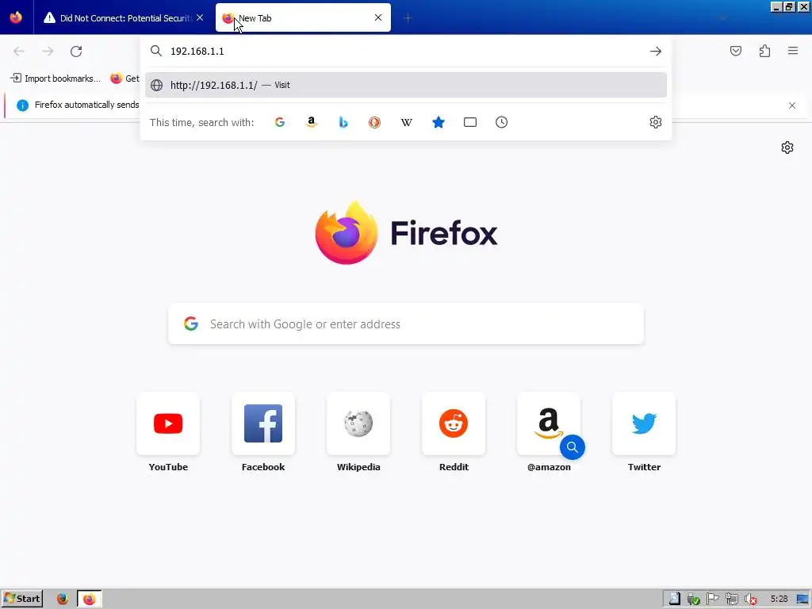Image resolution: width=812 pixels, height=609 pixels.
Task: Close the Did Not Connect tab
Action: coord(200,17)
